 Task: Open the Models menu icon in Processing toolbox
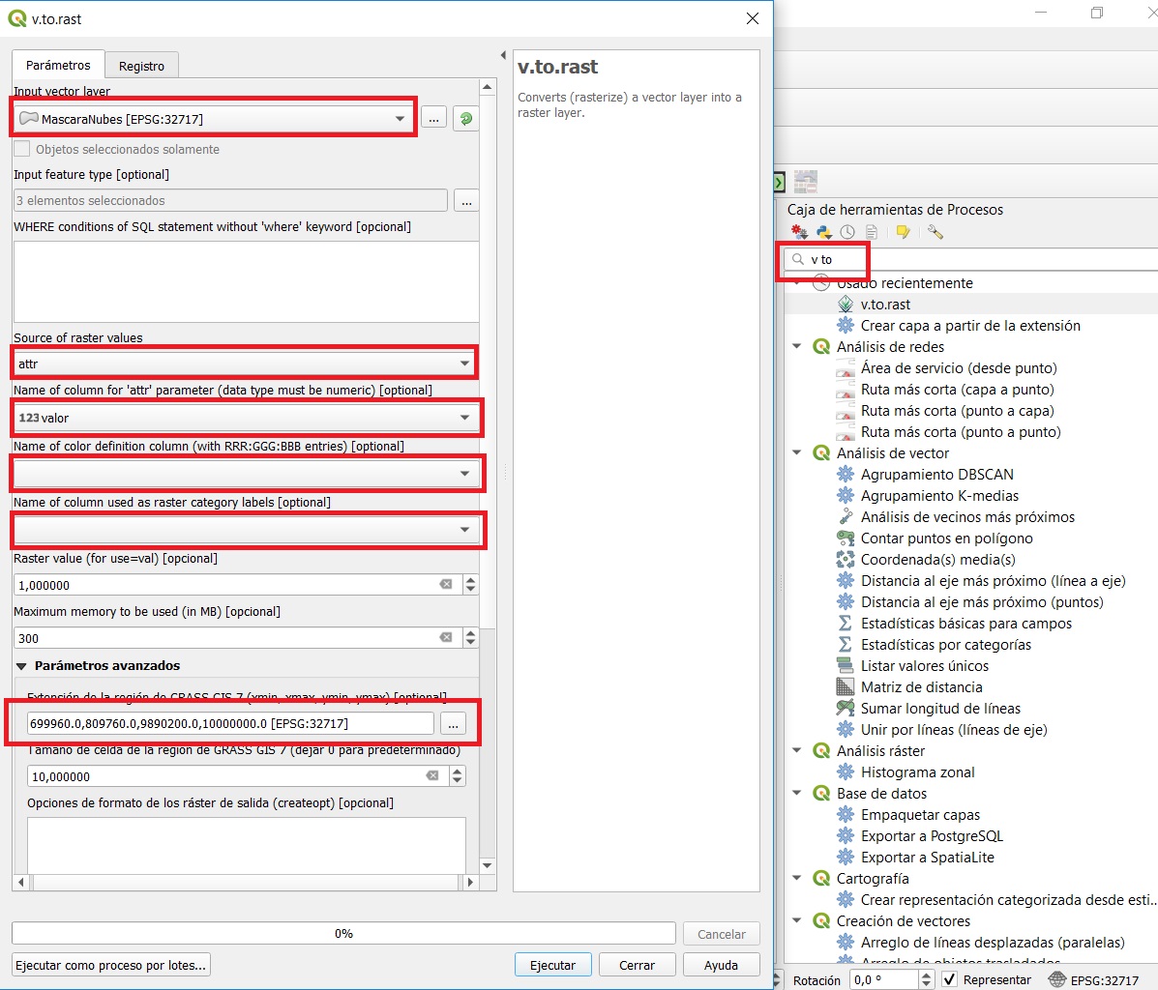click(799, 232)
